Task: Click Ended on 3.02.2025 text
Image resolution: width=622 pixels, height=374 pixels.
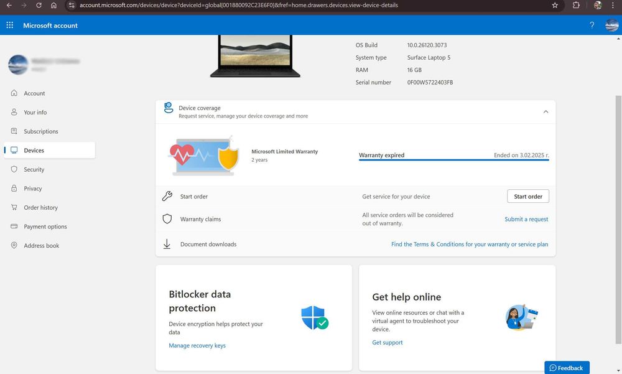Action: (x=521, y=155)
